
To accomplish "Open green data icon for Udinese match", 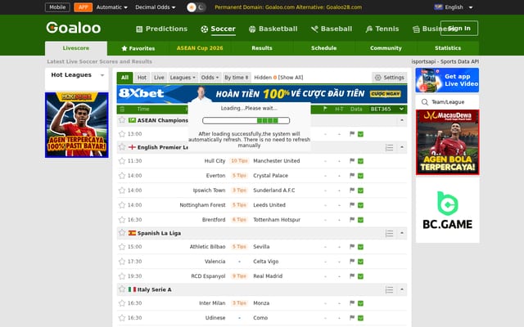I will click(x=360, y=318).
